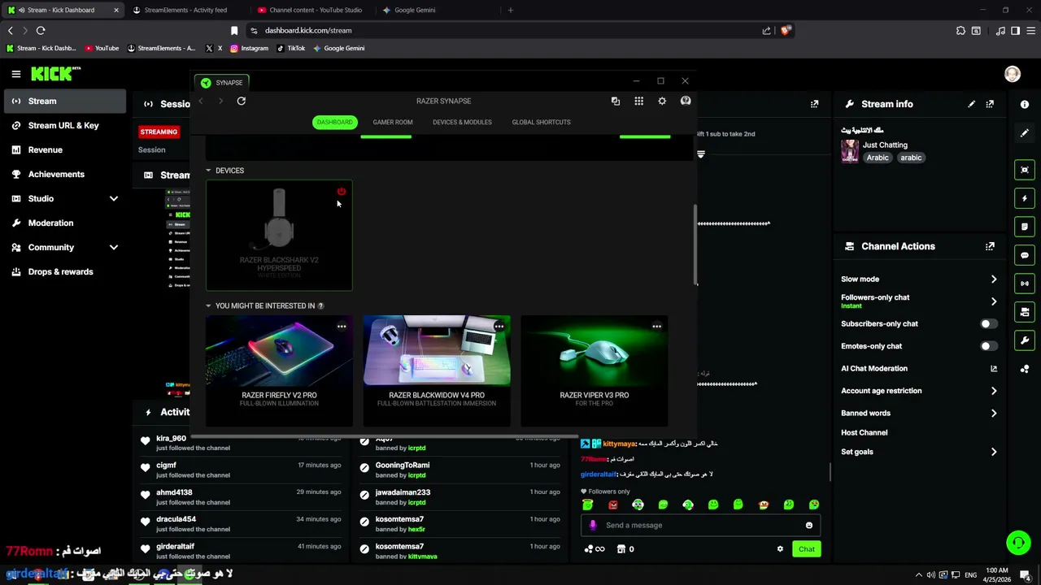Image resolution: width=1041 pixels, height=585 pixels.
Task: Click the Host Channel action
Action: coord(864,433)
